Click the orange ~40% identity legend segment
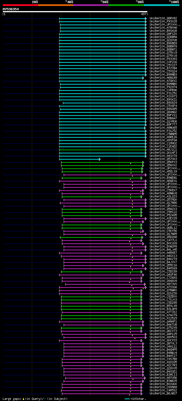Screen dimensions: 182x401 pyautogui.click(x=56, y=5)
